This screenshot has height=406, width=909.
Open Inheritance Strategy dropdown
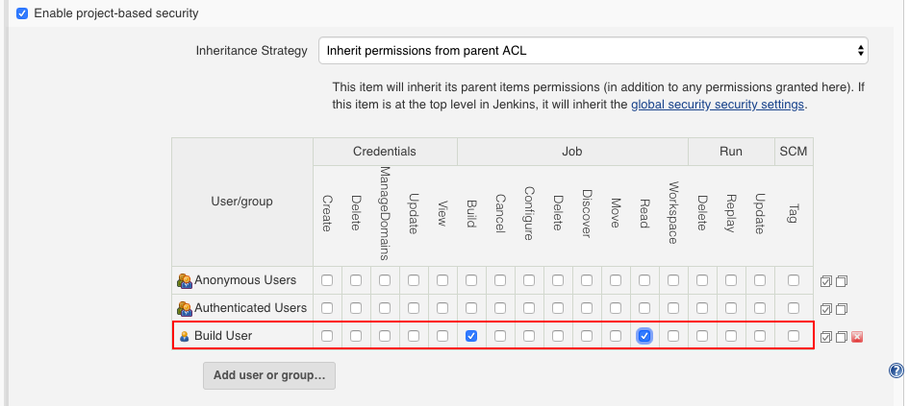coord(593,50)
